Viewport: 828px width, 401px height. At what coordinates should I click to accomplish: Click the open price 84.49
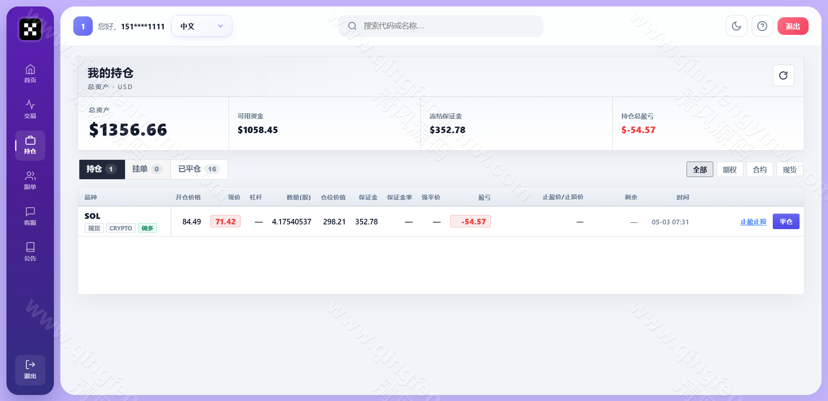click(x=191, y=222)
